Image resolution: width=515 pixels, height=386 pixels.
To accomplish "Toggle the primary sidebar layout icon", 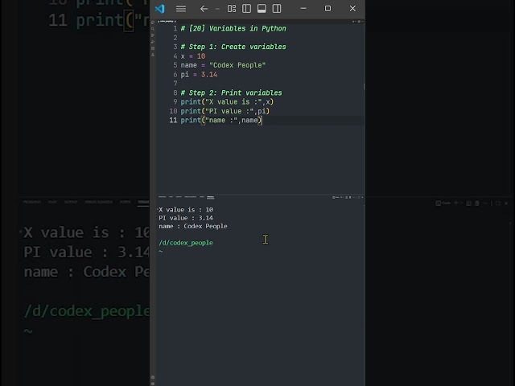I will coord(247,9).
